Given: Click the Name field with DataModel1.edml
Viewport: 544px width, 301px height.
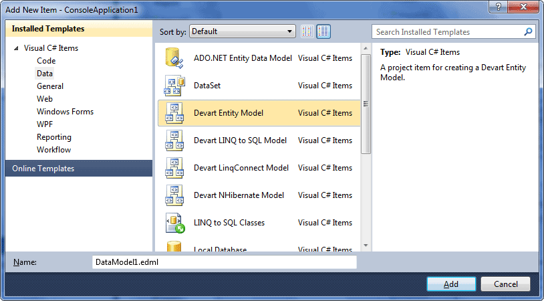Looking at the screenshot, I should pyautogui.click(x=224, y=262).
